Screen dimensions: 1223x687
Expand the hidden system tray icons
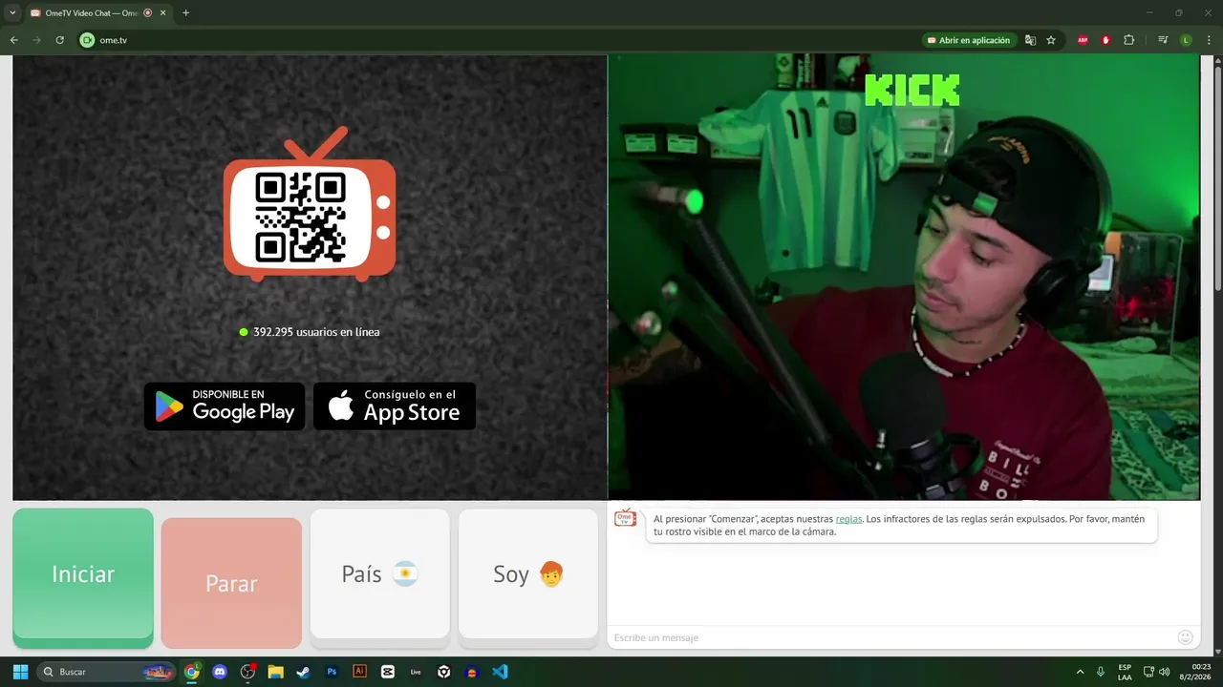point(1081,672)
